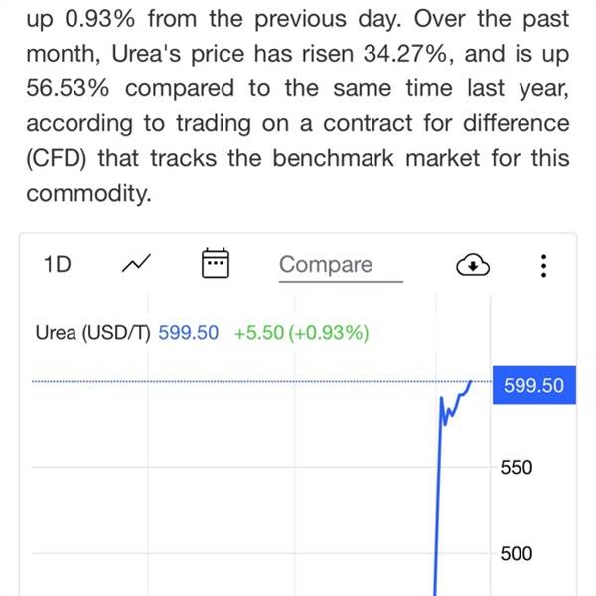This screenshot has width=596, height=596.
Task: Click the blue Urea price line
Action: click(x=437, y=497)
